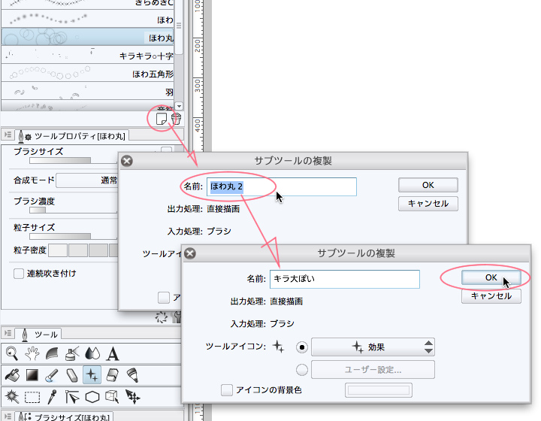This screenshot has width=541, height=421.
Task: Enable the 連続吹き付け checkbox
Action: [x=19, y=274]
